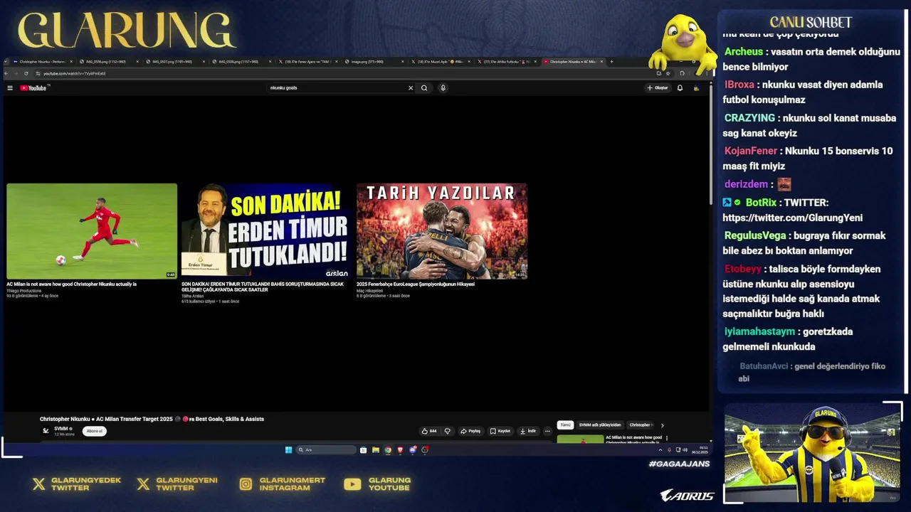
Task: Open the iyiamahastaym username in chat
Action: click(759, 331)
